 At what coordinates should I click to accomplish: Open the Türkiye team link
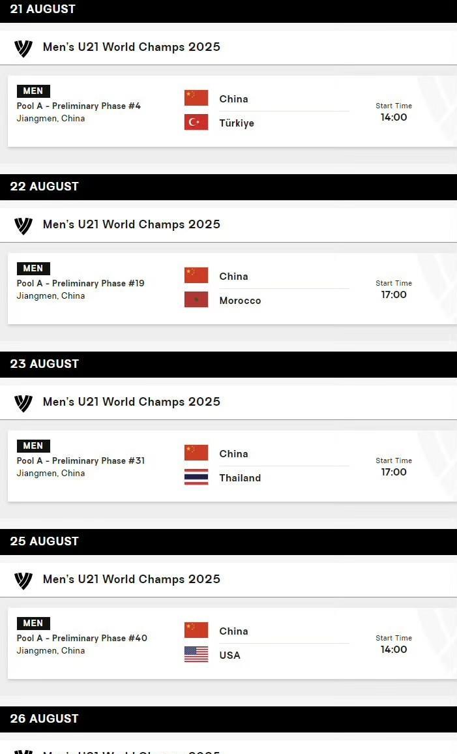[x=237, y=123]
